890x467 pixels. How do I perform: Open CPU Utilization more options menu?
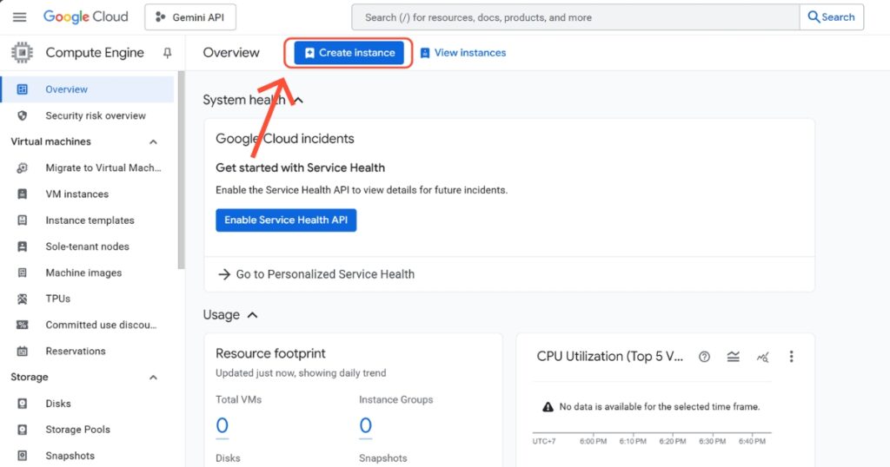pyautogui.click(x=791, y=357)
